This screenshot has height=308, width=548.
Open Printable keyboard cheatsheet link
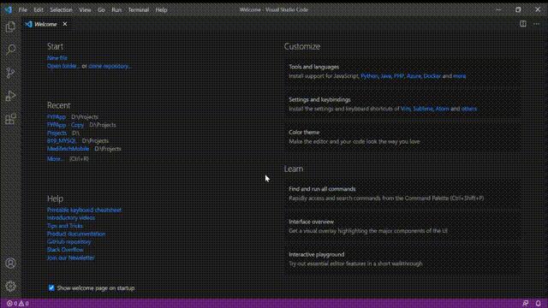pos(84,210)
